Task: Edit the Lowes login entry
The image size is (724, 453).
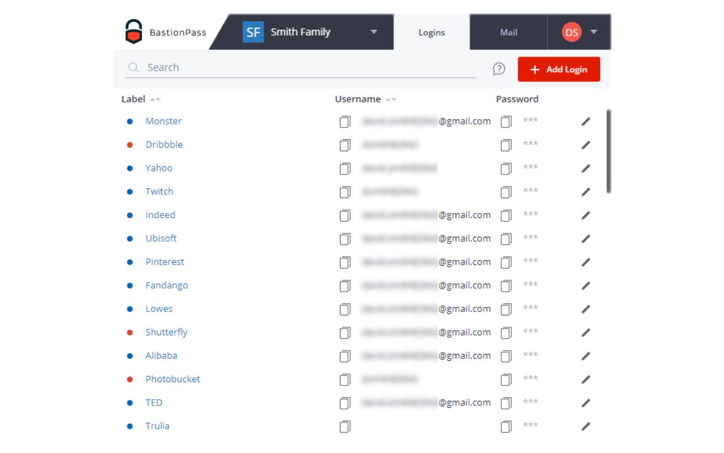Action: click(x=586, y=309)
